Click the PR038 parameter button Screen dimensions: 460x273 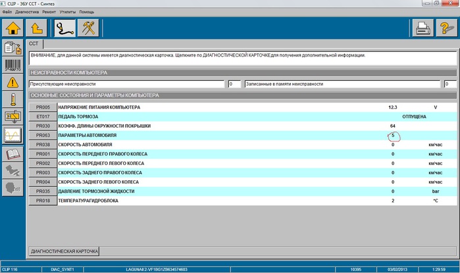pos(43,145)
